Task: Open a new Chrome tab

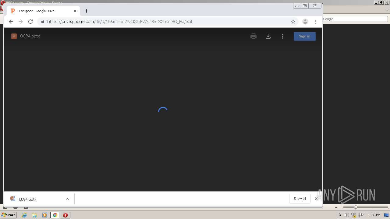Action: [x=87, y=11]
